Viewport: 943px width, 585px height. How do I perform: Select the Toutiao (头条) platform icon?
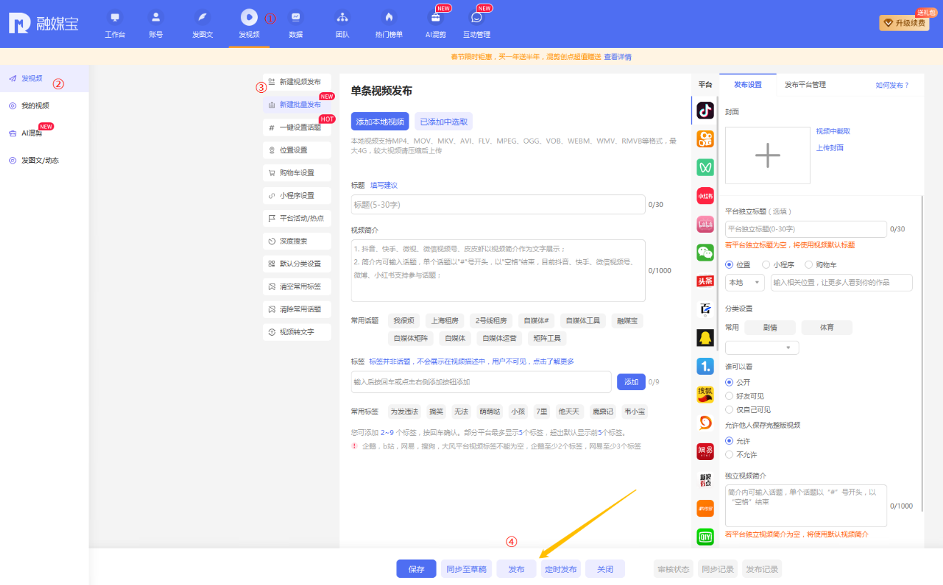tap(705, 281)
